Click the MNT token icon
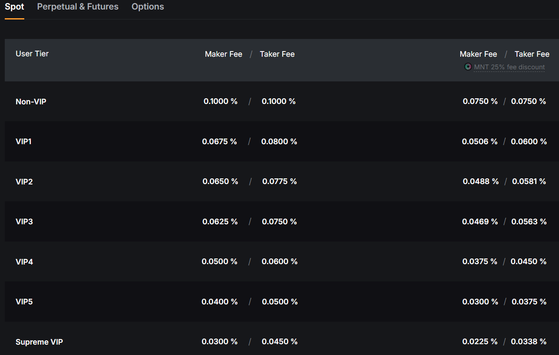Screen dimensions: 559x355 (x=468, y=67)
